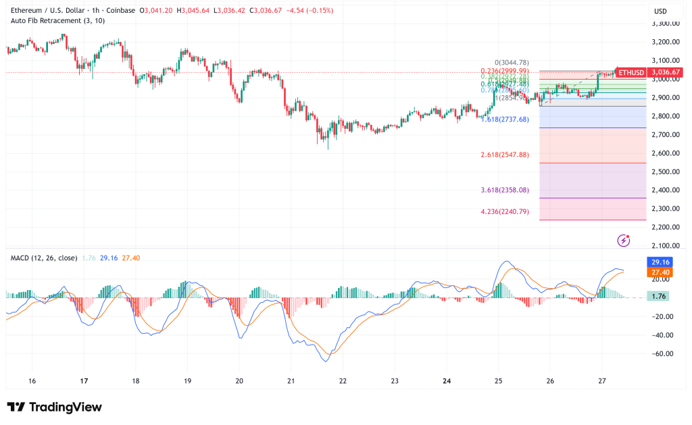Click the TradingView logo
Screen dimensions: 692x425
[52, 407]
